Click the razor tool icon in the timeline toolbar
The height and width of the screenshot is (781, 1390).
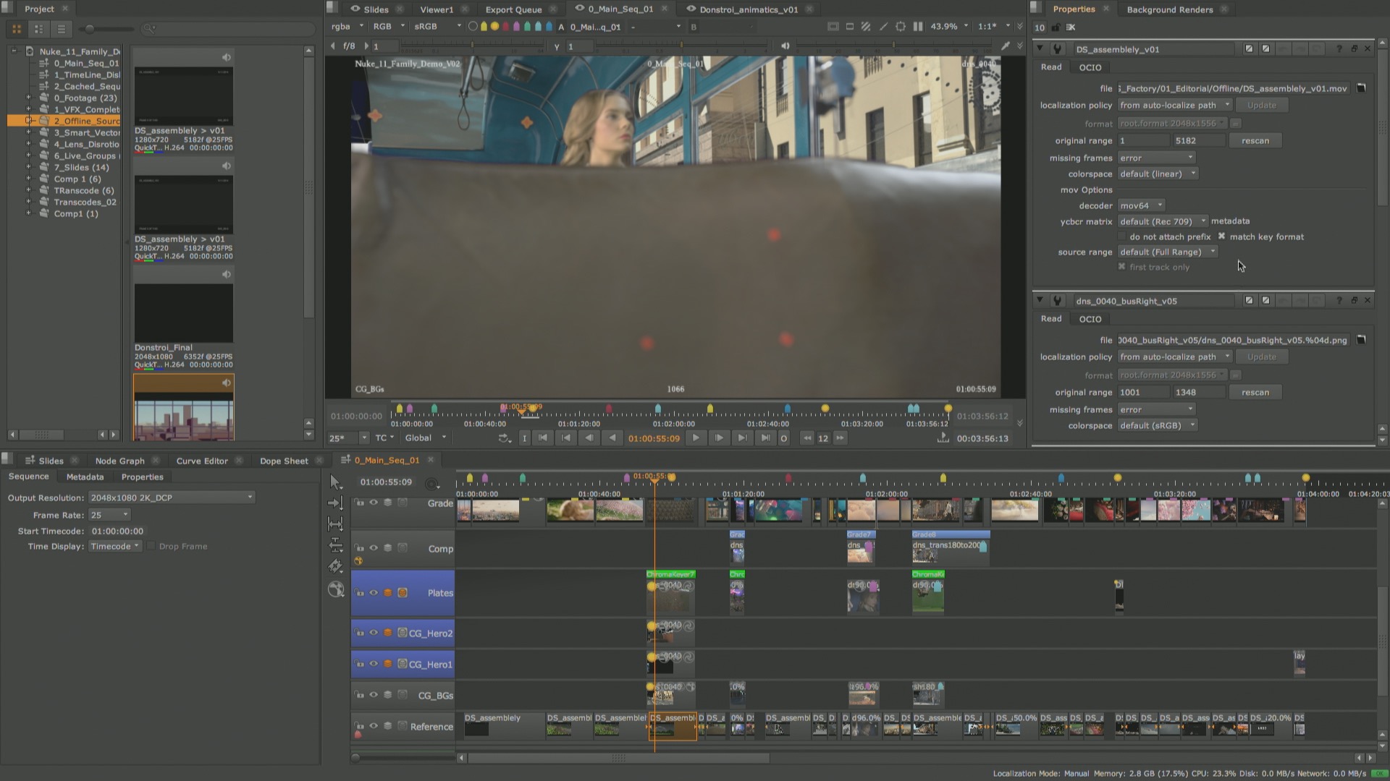(335, 565)
